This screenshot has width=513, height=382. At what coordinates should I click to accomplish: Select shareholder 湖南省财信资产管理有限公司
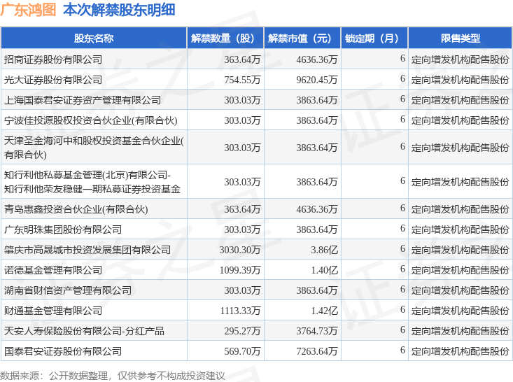(68, 290)
